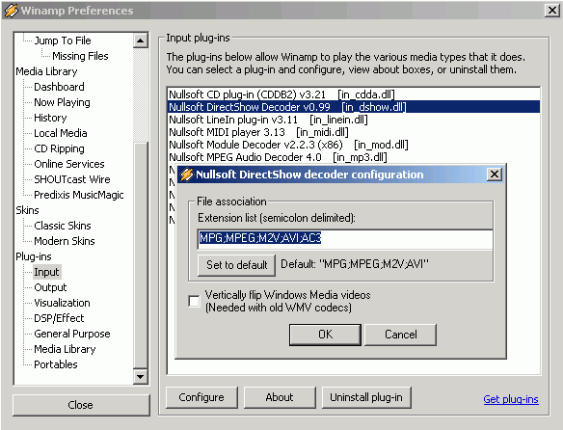Click Set to default button
The width and height of the screenshot is (563, 430).
(236, 265)
